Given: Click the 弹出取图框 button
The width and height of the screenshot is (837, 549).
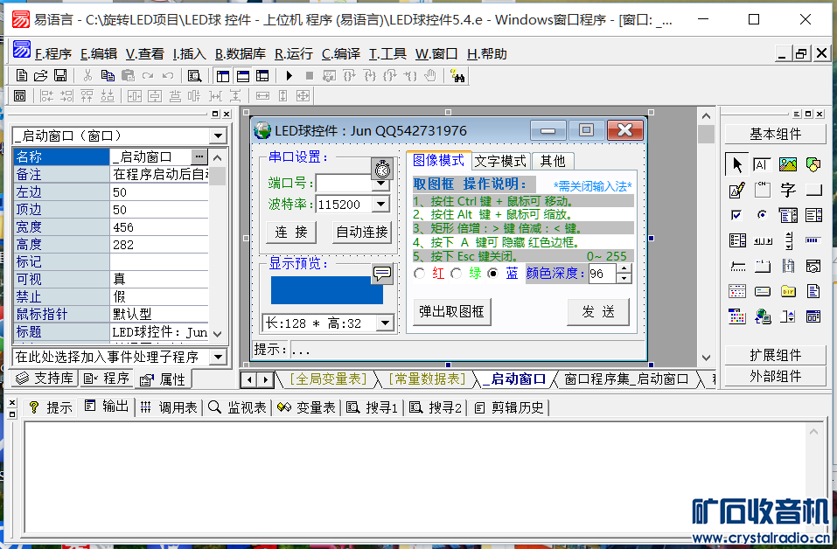Looking at the screenshot, I should [451, 311].
